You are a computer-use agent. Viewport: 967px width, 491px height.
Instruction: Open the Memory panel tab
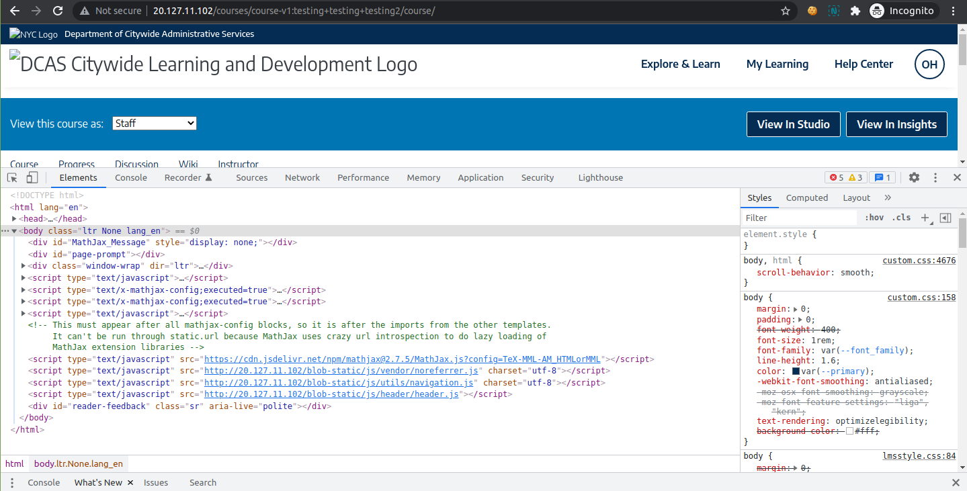tap(423, 177)
